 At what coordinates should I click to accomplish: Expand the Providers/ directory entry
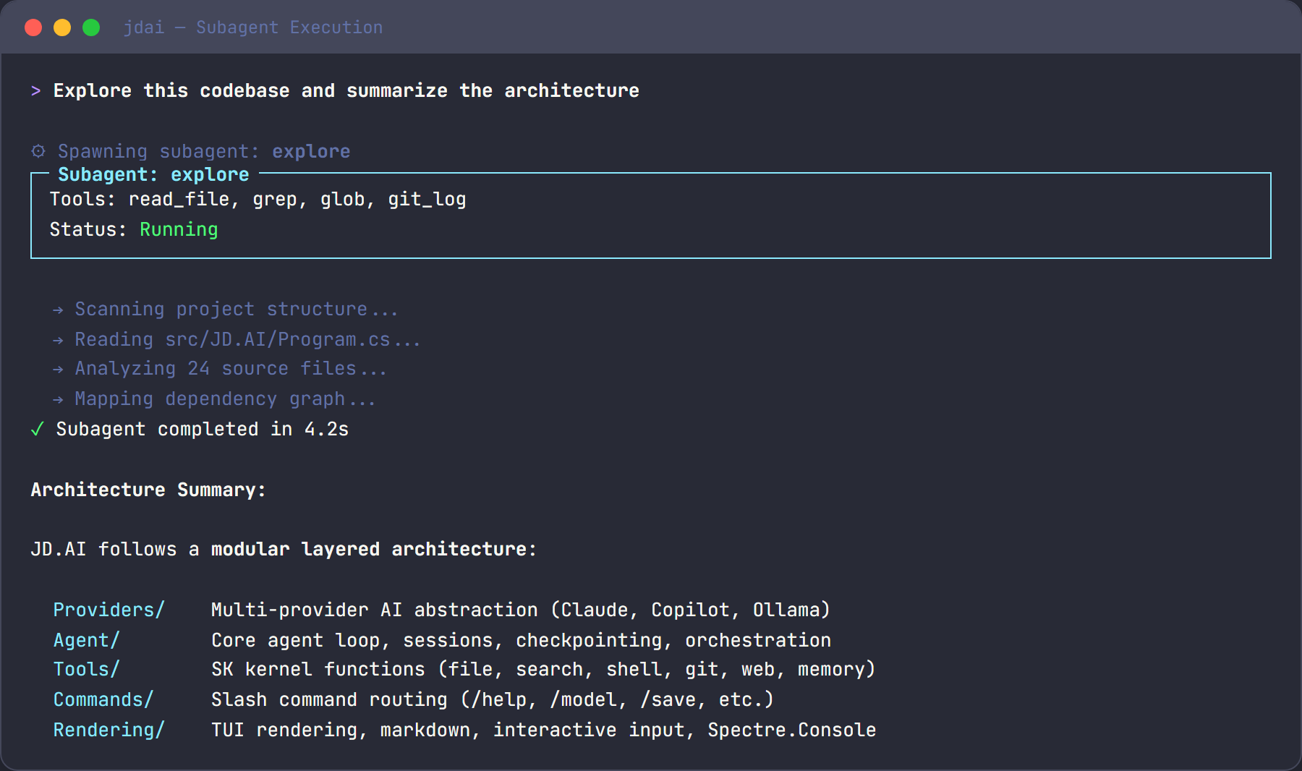click(109, 610)
